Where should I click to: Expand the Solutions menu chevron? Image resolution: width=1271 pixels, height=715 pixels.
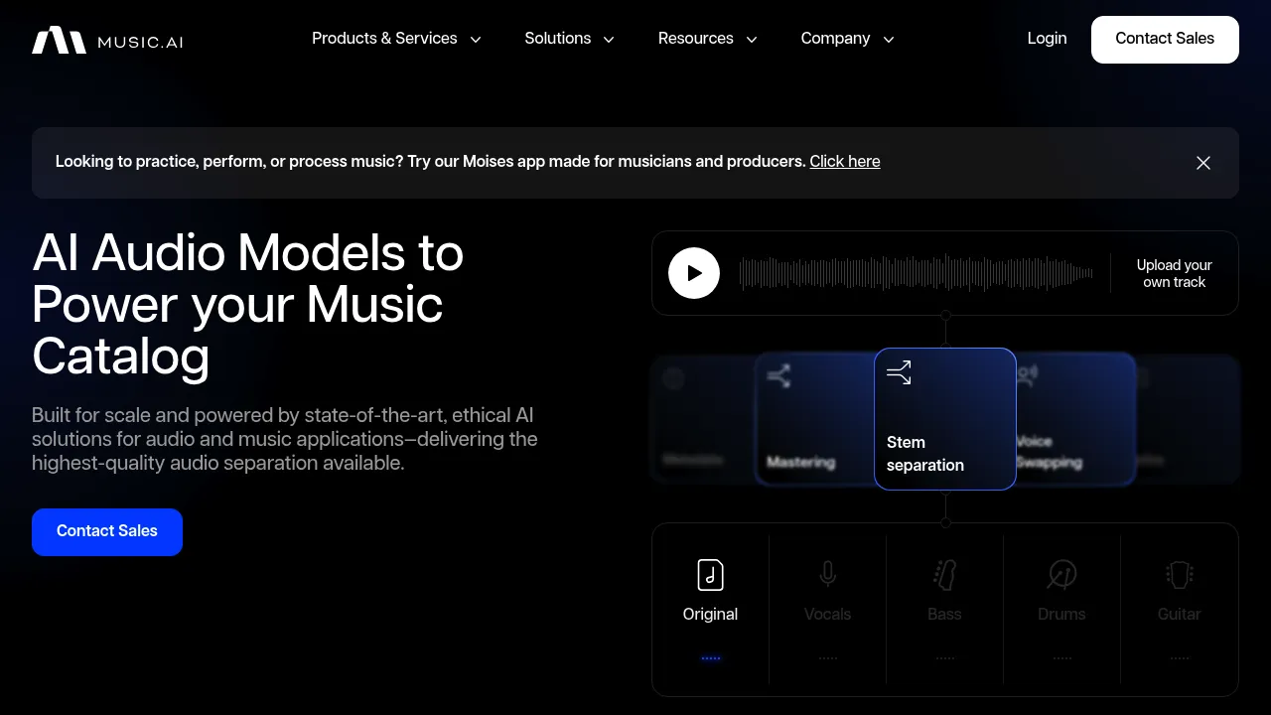(x=609, y=40)
